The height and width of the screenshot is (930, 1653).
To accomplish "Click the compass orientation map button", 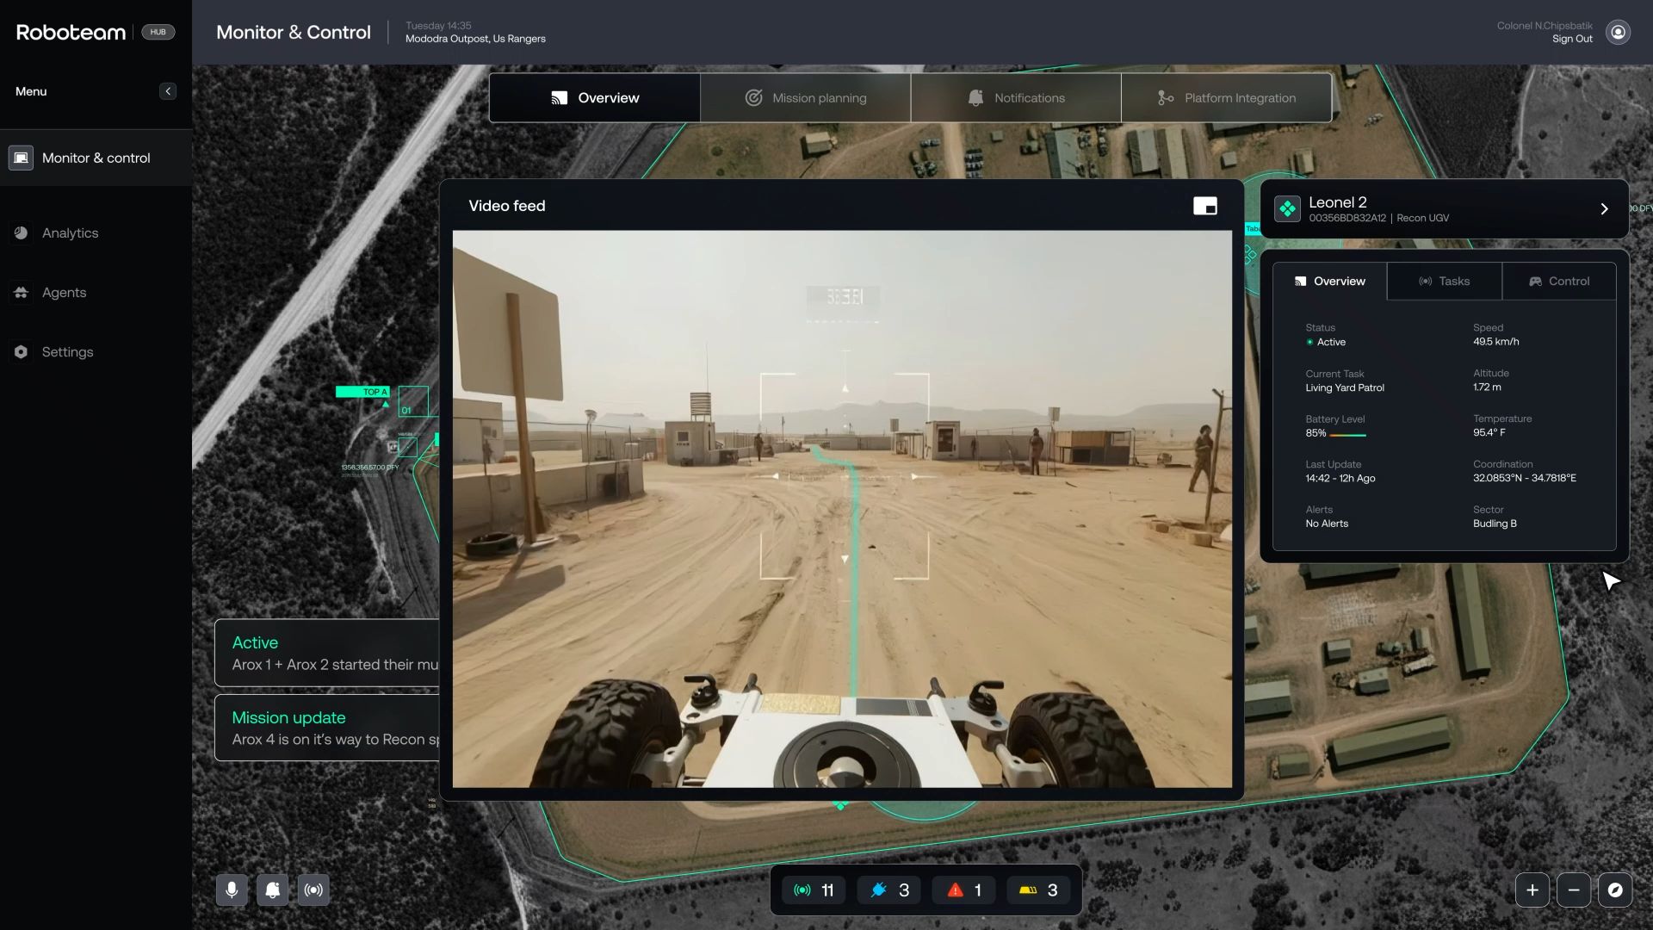I will [x=1614, y=890].
